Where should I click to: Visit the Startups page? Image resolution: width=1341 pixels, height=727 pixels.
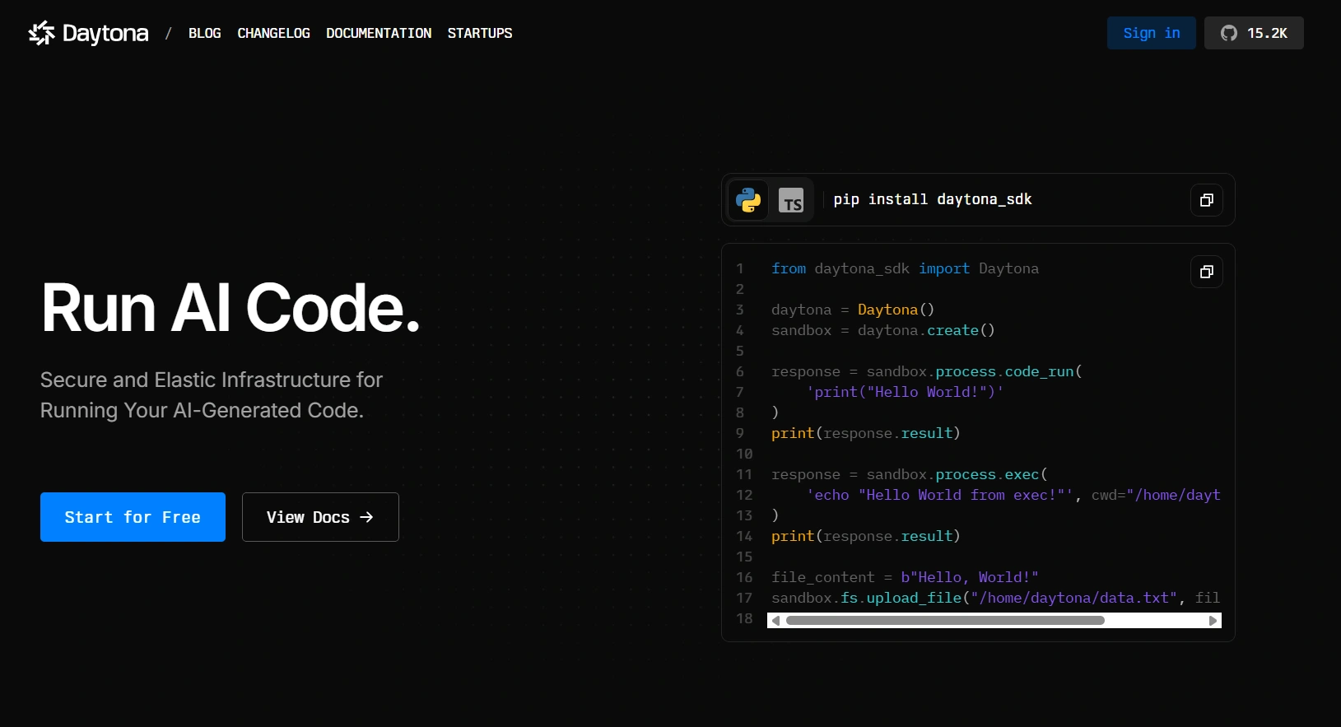pos(480,33)
